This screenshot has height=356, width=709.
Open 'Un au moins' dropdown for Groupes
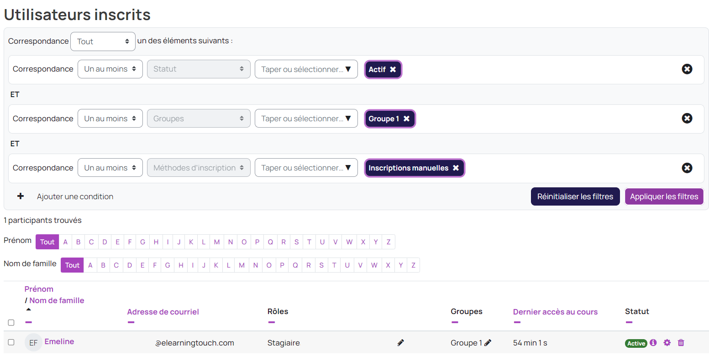(x=110, y=119)
